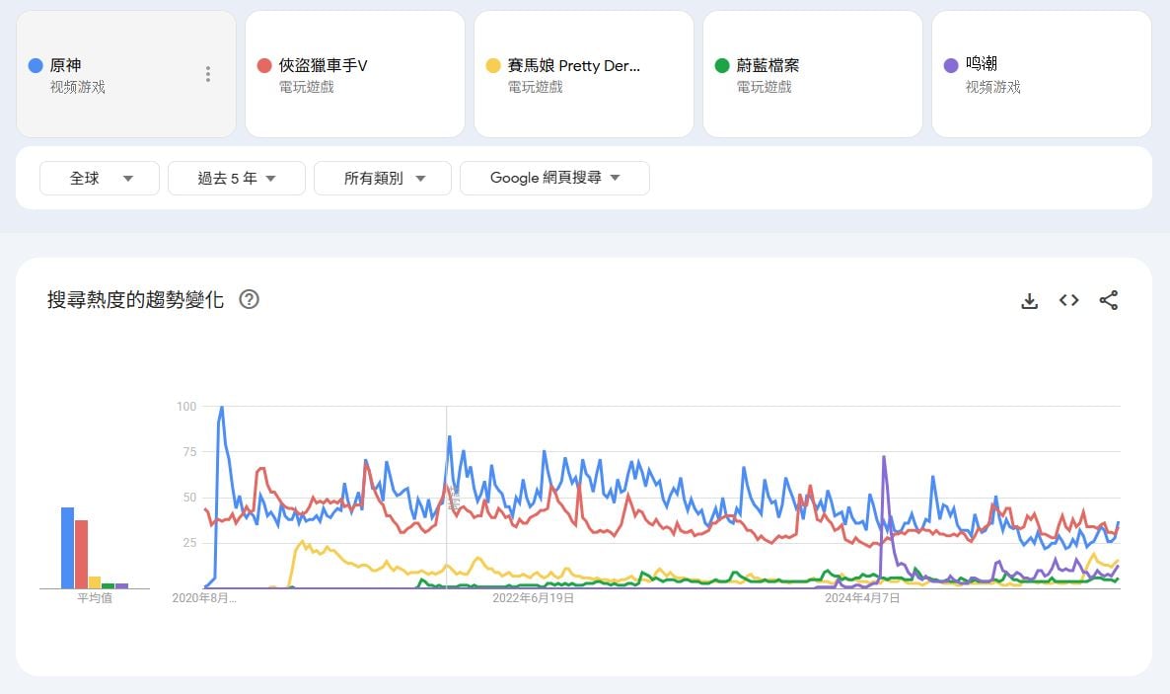Expand the 所有類別 category dropdown
Image resolution: width=1170 pixels, height=694 pixels.
click(383, 179)
